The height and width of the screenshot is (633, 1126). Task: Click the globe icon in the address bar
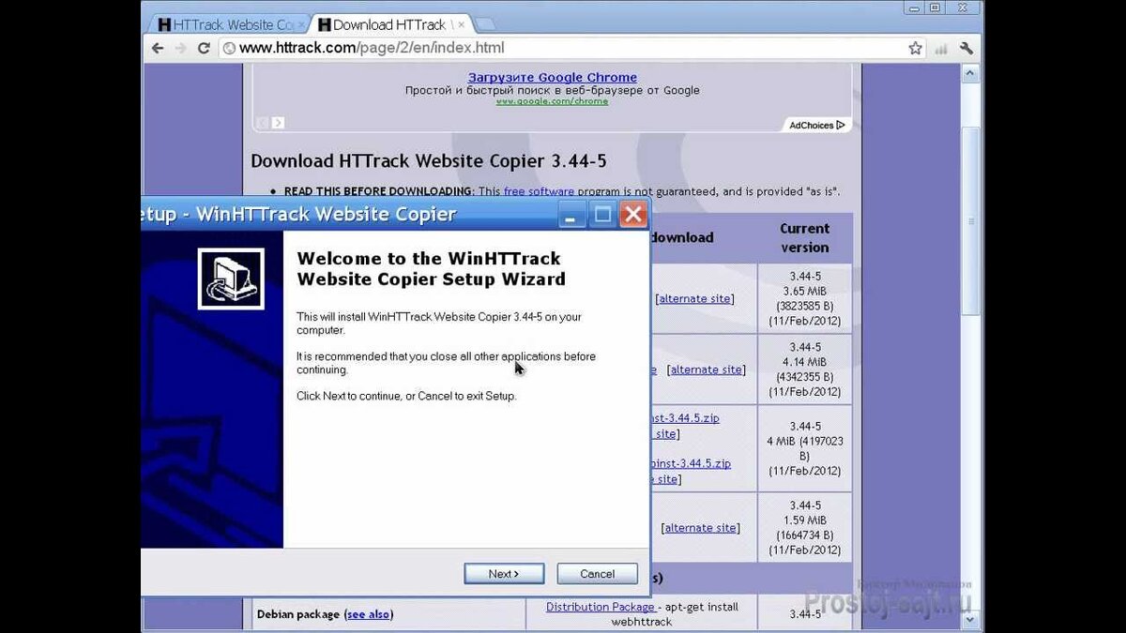(229, 48)
